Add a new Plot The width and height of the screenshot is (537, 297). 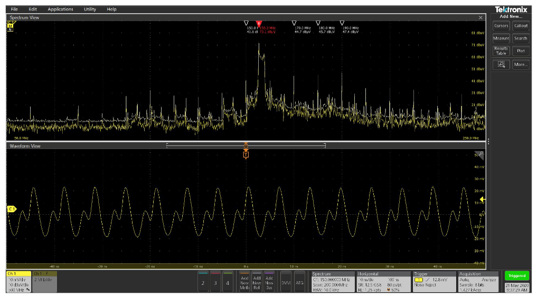pos(521,51)
